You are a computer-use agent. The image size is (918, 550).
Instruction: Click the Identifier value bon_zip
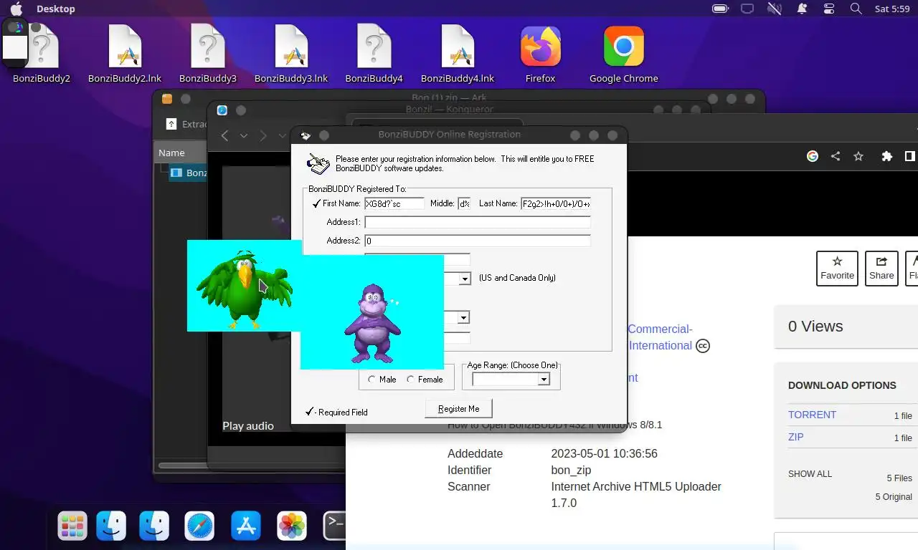pos(571,470)
